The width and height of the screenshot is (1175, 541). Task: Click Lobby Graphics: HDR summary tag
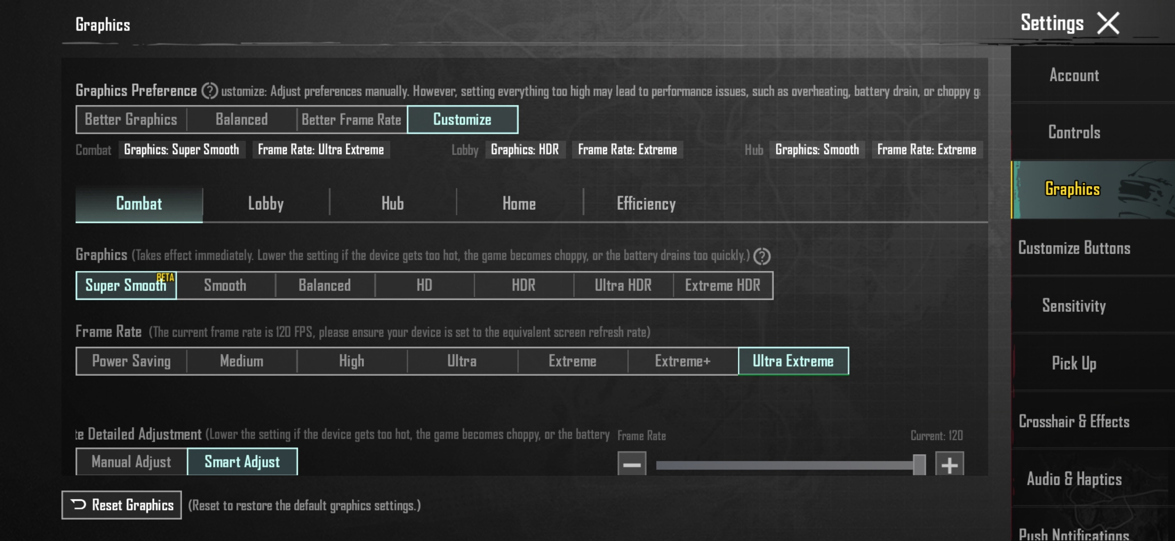[524, 150]
